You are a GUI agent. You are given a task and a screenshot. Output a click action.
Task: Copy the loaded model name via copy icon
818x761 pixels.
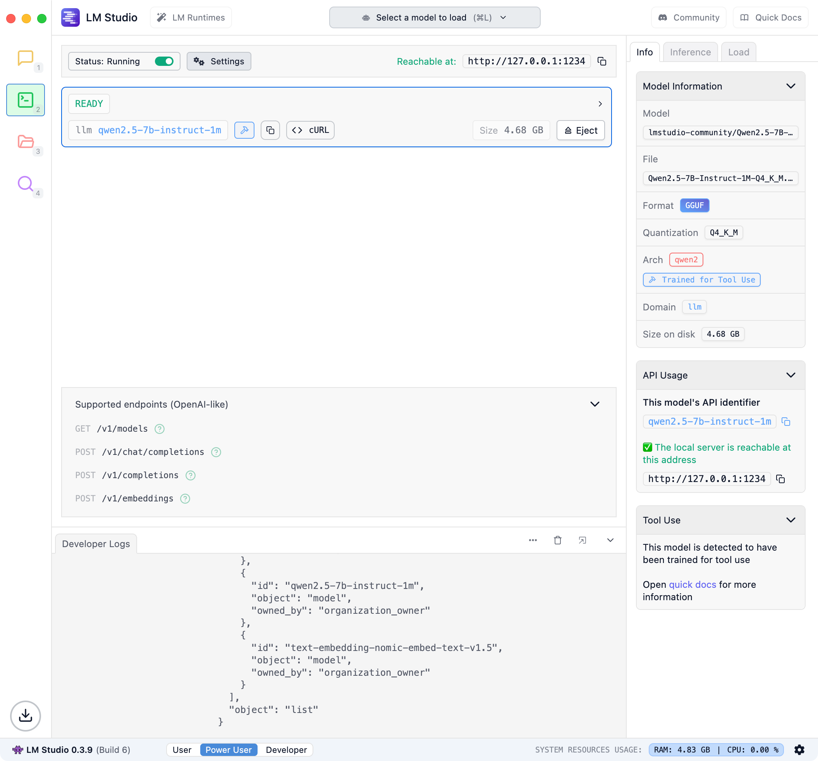[x=270, y=130]
